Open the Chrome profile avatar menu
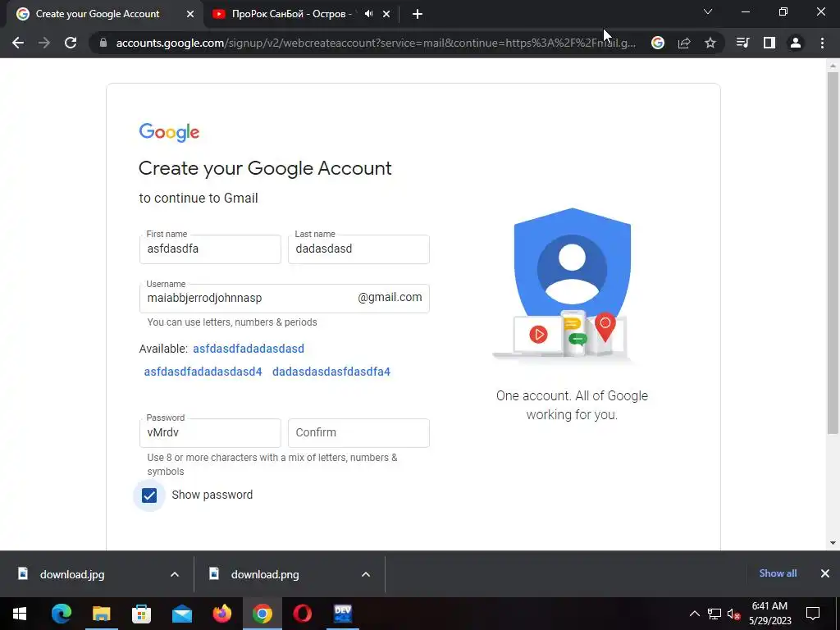The width and height of the screenshot is (840, 630). (x=796, y=43)
